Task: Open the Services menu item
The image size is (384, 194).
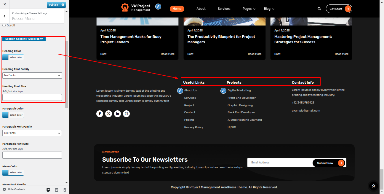Action: point(224,9)
